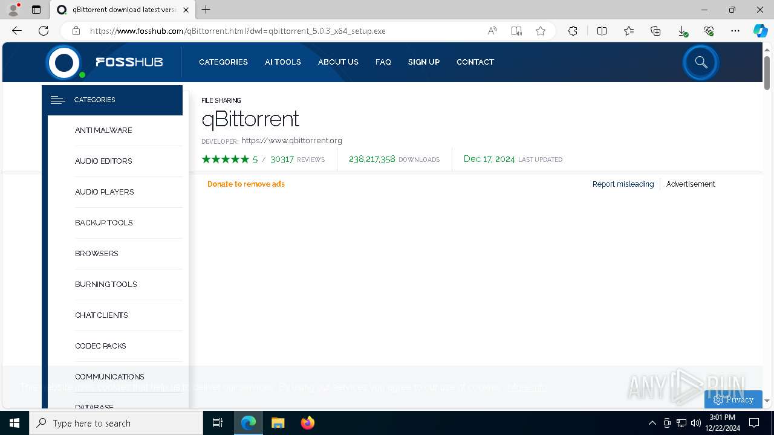This screenshot has width=774, height=435.
Task: Click Donate to remove ads
Action: coord(246,184)
